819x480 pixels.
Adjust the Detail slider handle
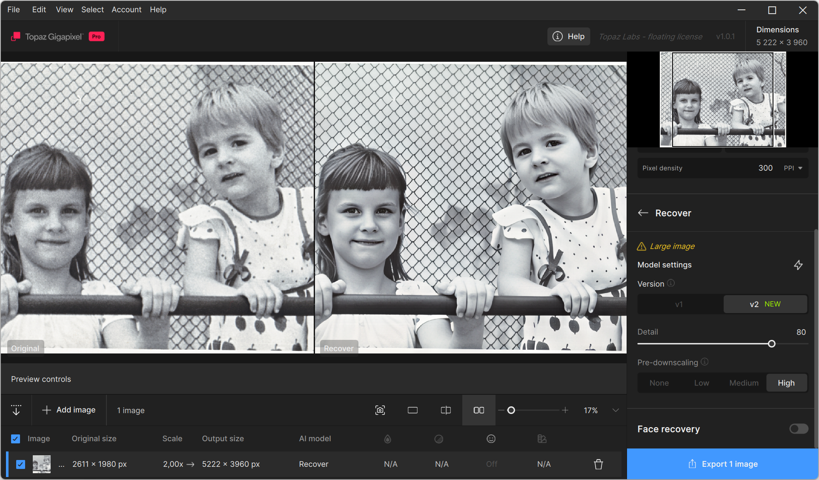pyautogui.click(x=771, y=344)
